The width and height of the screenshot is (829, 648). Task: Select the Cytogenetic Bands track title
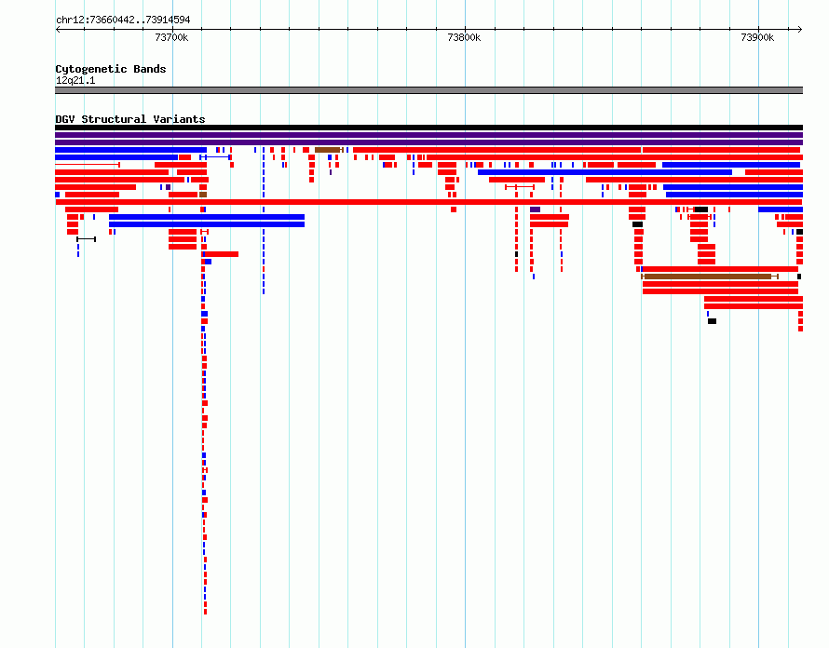[111, 69]
